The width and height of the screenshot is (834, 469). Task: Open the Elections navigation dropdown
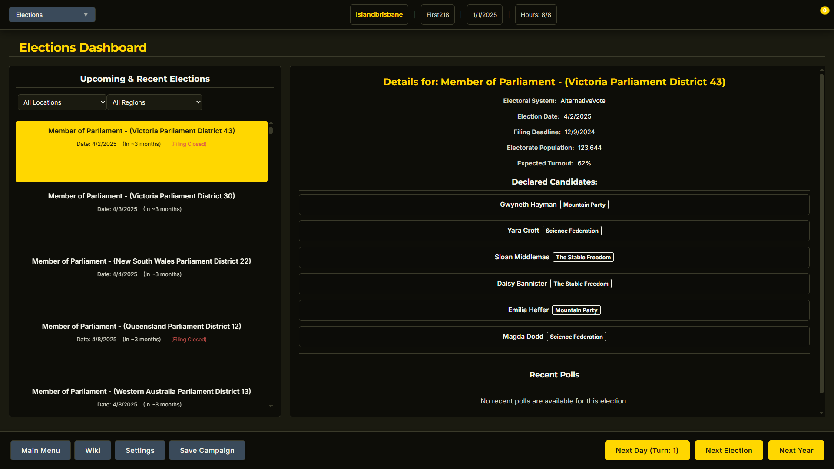[52, 15]
